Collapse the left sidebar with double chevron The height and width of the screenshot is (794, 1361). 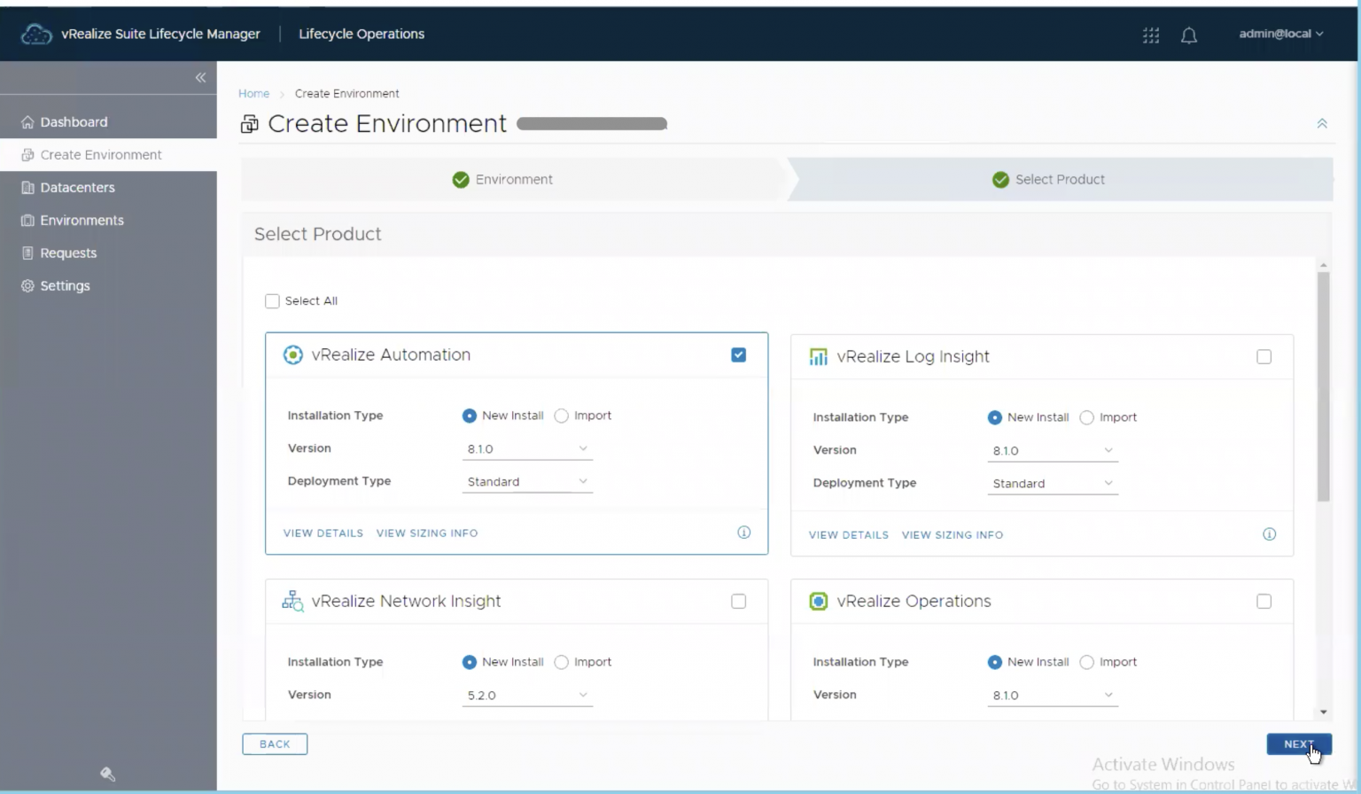pyautogui.click(x=200, y=78)
